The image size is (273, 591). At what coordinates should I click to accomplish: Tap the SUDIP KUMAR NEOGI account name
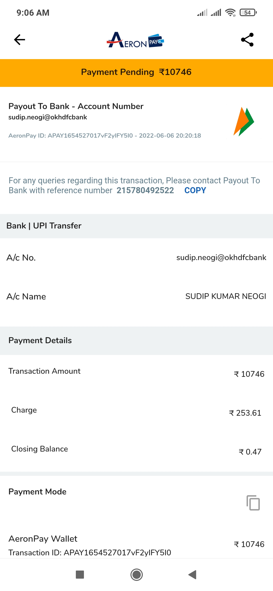tap(225, 296)
